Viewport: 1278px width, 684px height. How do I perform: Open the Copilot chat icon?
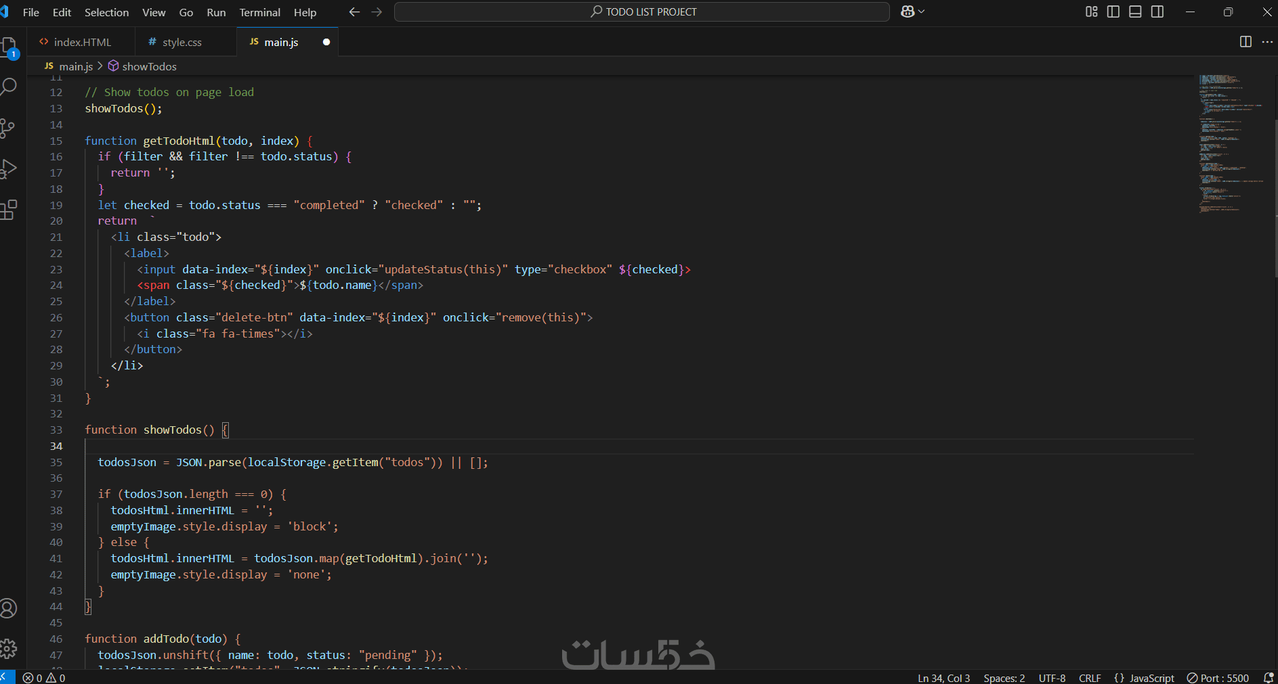[x=908, y=12]
